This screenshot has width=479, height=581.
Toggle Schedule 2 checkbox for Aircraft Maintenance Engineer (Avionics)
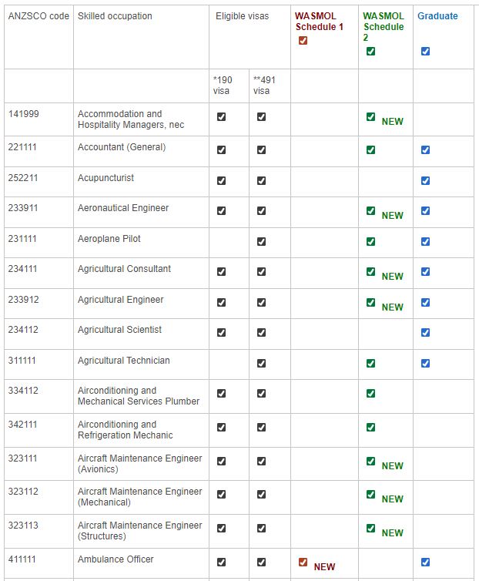(370, 461)
